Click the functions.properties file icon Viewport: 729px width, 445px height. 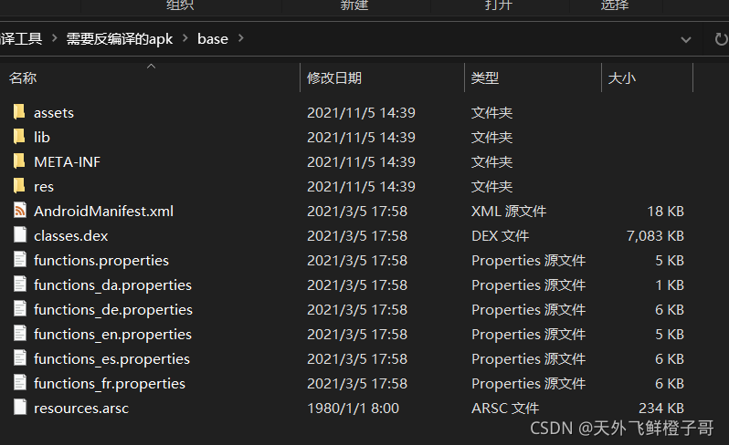point(19,260)
